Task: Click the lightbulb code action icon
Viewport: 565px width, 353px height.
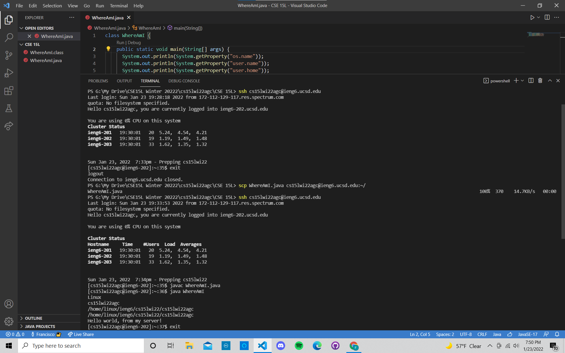Action: 108,49
